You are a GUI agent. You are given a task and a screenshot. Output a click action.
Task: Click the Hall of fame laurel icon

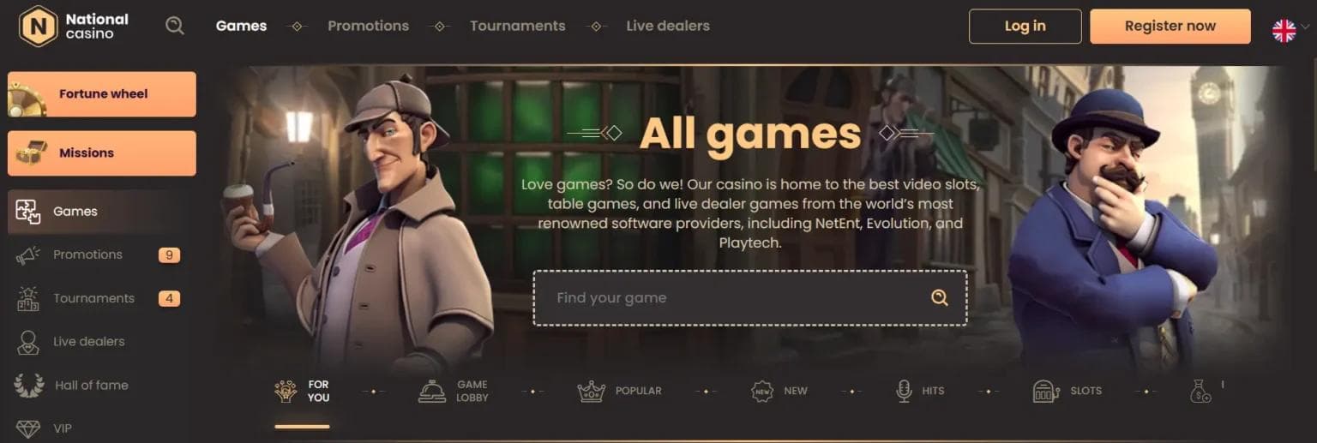pos(29,386)
